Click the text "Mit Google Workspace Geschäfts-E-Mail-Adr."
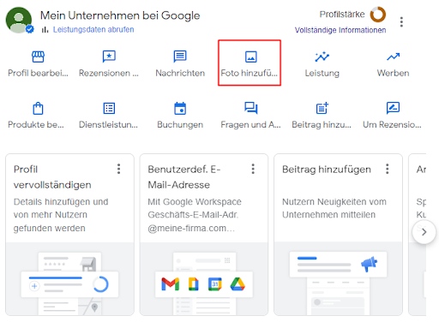Viewport: 439px width, 328px height. point(195,208)
